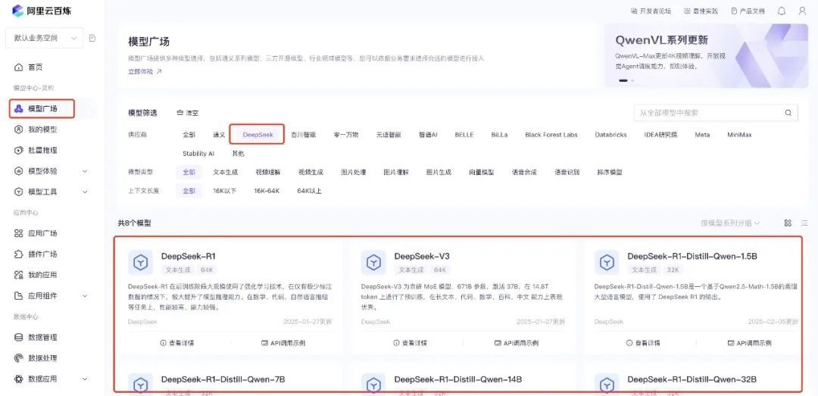This screenshot has height=396, width=818.
Task: Filter model type by 向量模型
Action: tap(482, 172)
